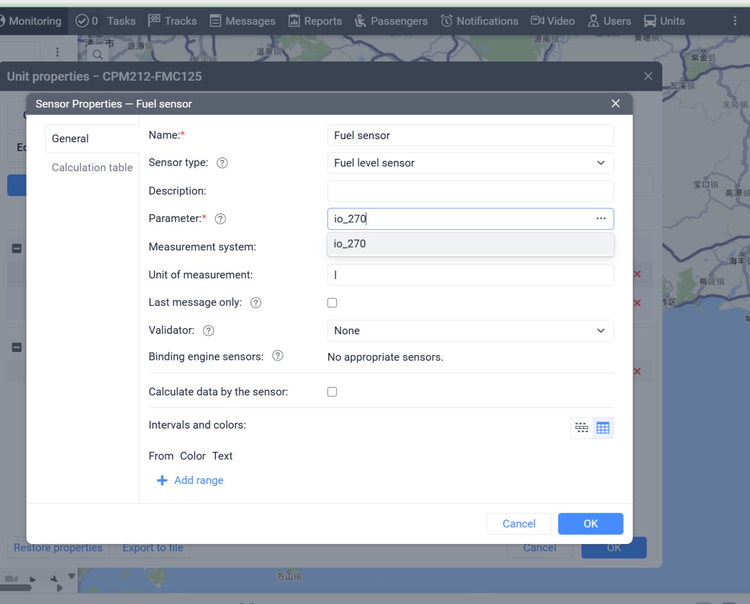750x604 pixels.
Task: Click the Notifications alarm icon
Action: pyautogui.click(x=447, y=21)
